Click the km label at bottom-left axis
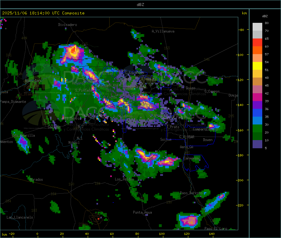Image resolution: width=281 pixels, height=238 pixels. coord(4,235)
